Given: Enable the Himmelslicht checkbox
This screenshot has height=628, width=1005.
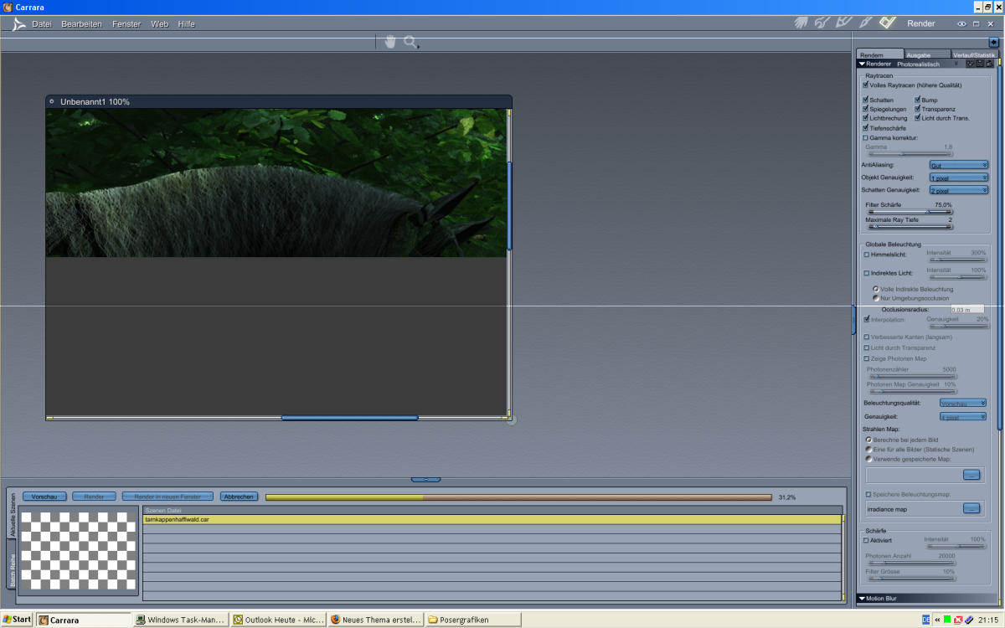Looking at the screenshot, I should point(867,255).
